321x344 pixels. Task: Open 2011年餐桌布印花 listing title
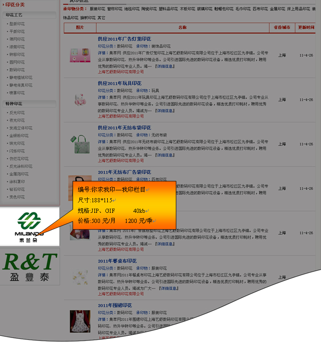coord(117,261)
